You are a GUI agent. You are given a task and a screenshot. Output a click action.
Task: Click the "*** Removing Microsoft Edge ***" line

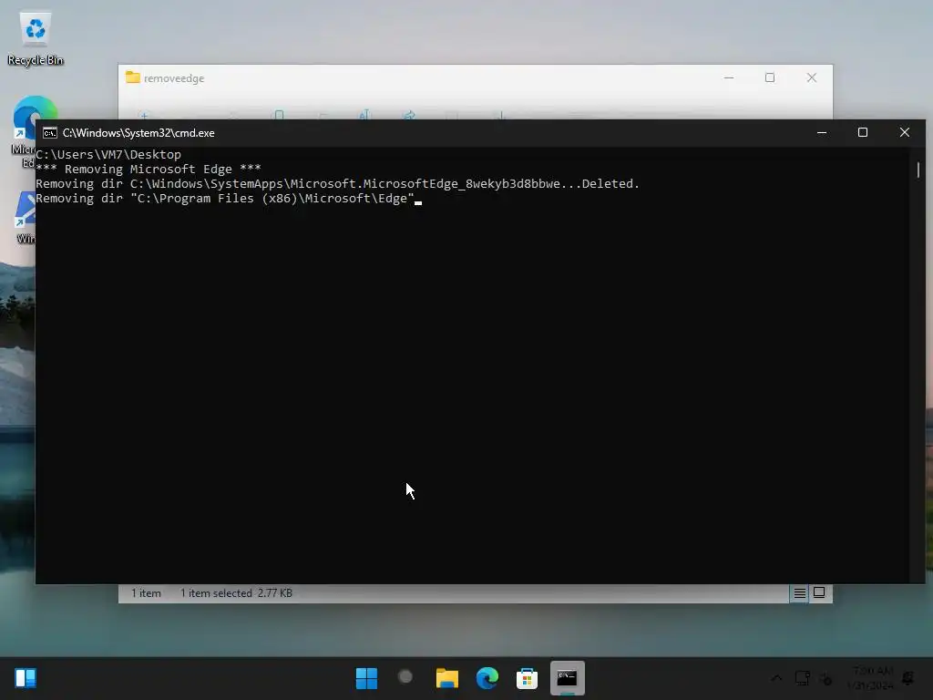(149, 169)
